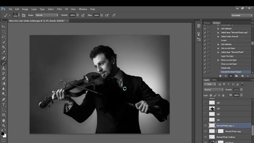Toggle layer filtering on or off
This screenshot has width=254, height=143.
[x=242, y=84]
